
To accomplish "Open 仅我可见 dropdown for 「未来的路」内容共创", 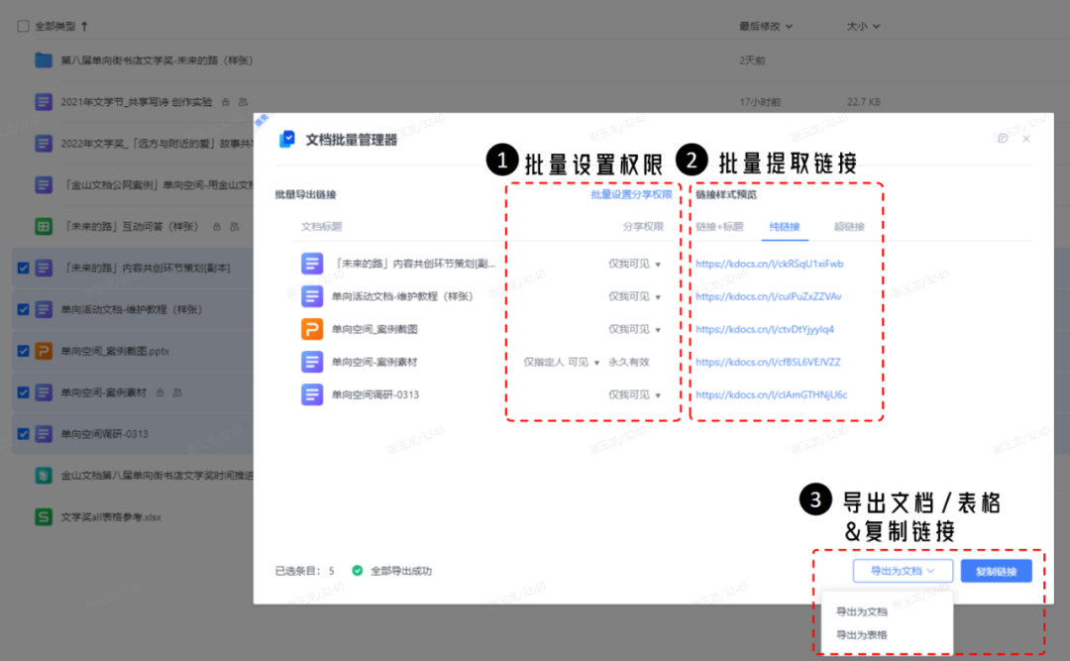I will point(635,264).
